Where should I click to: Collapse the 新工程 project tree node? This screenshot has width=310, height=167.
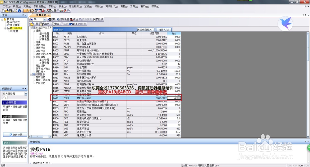pyautogui.click(x=2, y=19)
